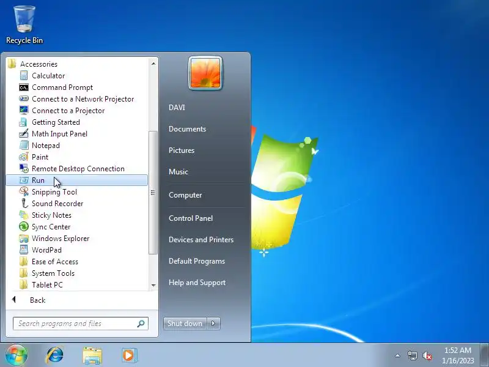Screen dimensions: 489x367
Task: Open Help and Support
Action: [x=197, y=283]
